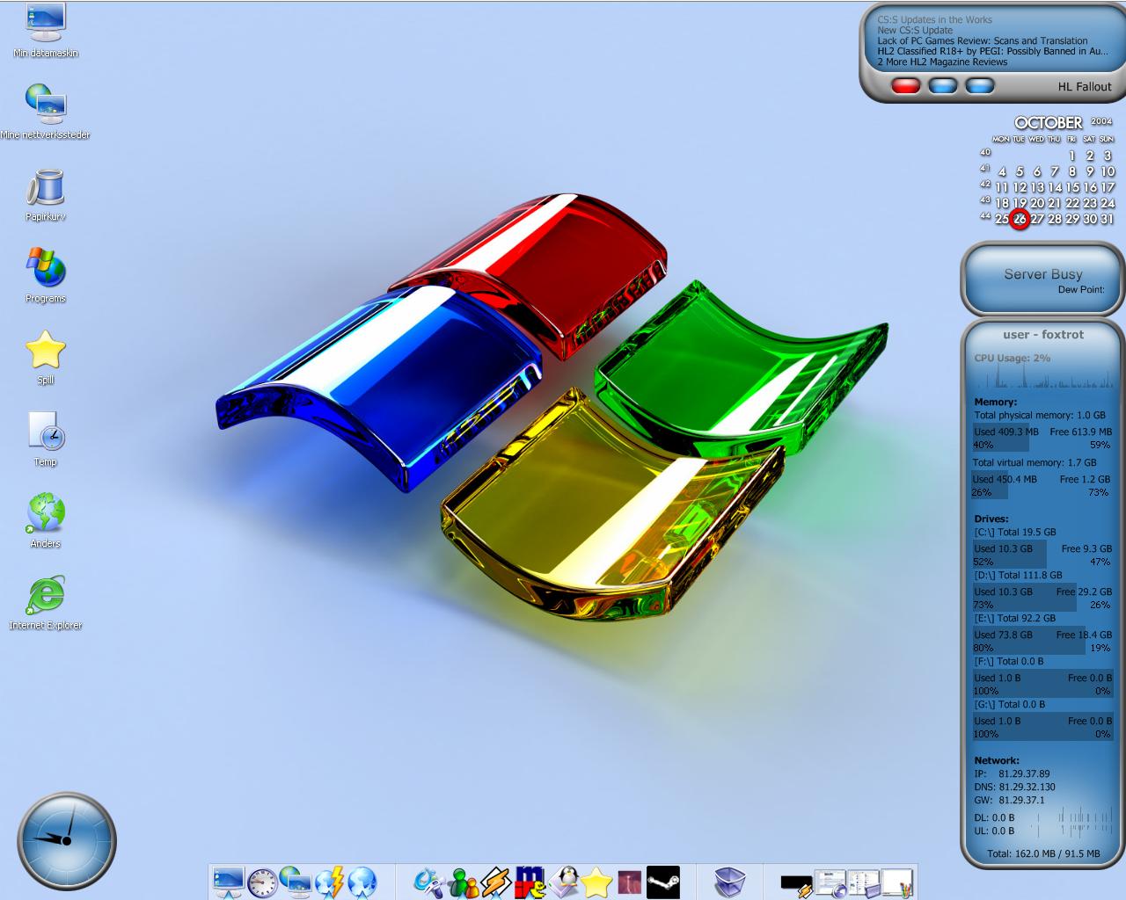Viewport: 1126px width, 900px height.
Task: Click the browser window thumbnail in dock
Action: tap(830, 882)
